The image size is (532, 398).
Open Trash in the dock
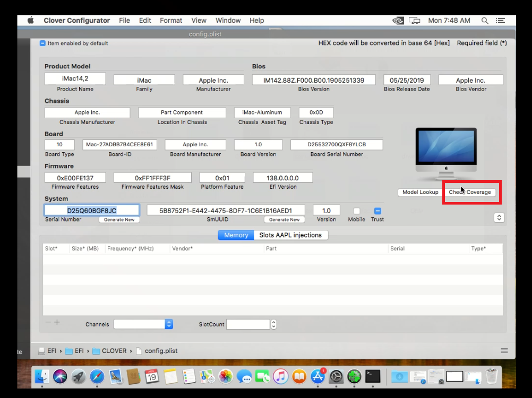pos(491,376)
